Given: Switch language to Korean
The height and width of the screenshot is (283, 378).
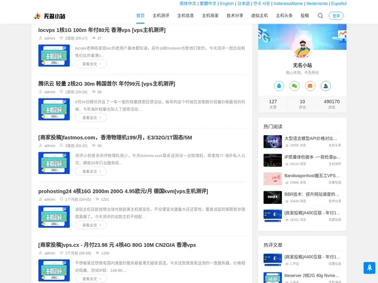Looking at the screenshot, I should click(x=261, y=3).
